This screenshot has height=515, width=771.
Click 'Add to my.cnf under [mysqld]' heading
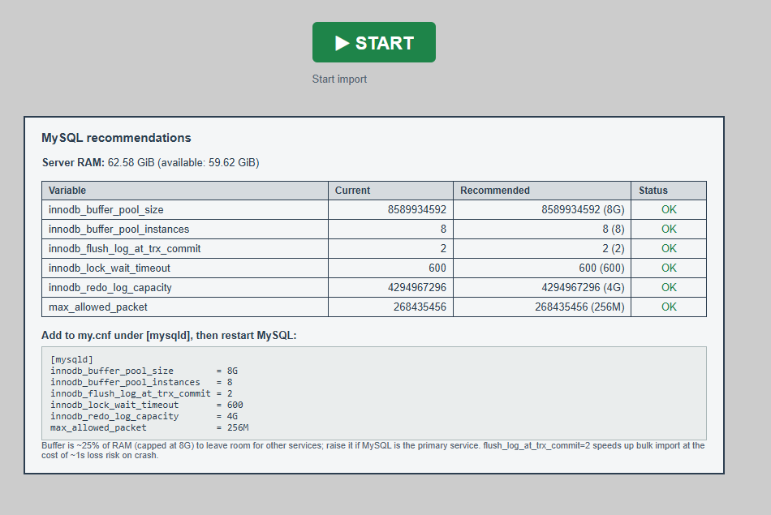[x=169, y=336]
